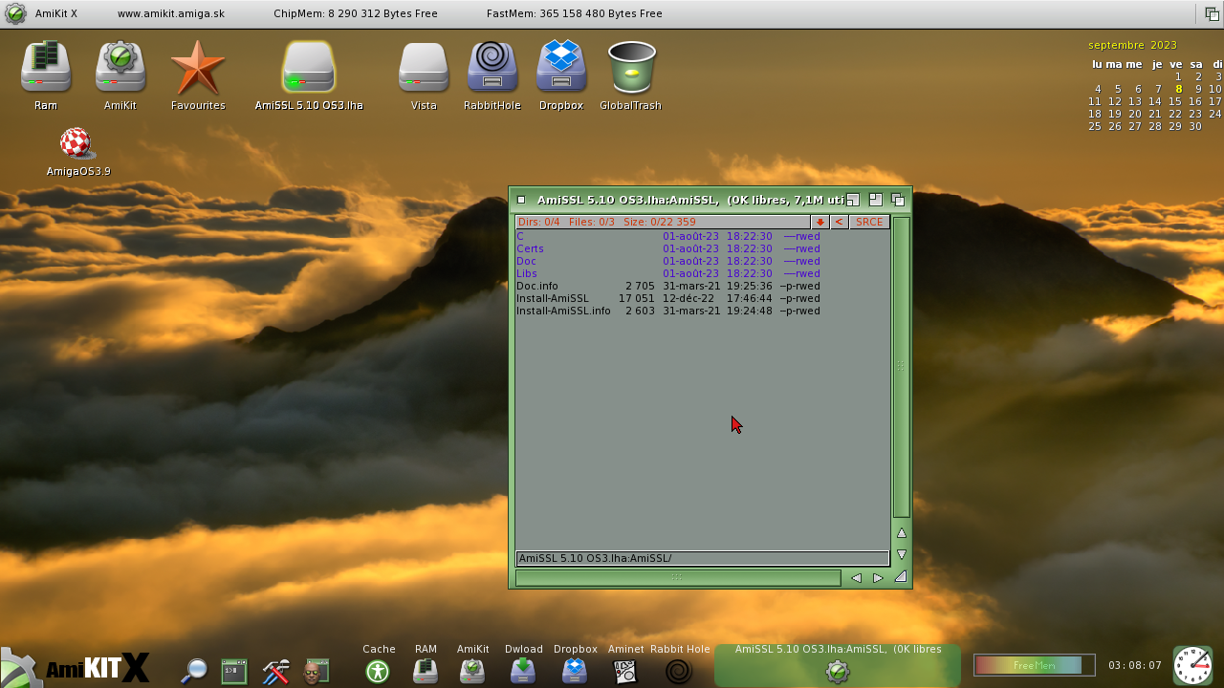This screenshot has height=688, width=1224.
Task: Open the RAM dock icon
Action: tap(426, 671)
